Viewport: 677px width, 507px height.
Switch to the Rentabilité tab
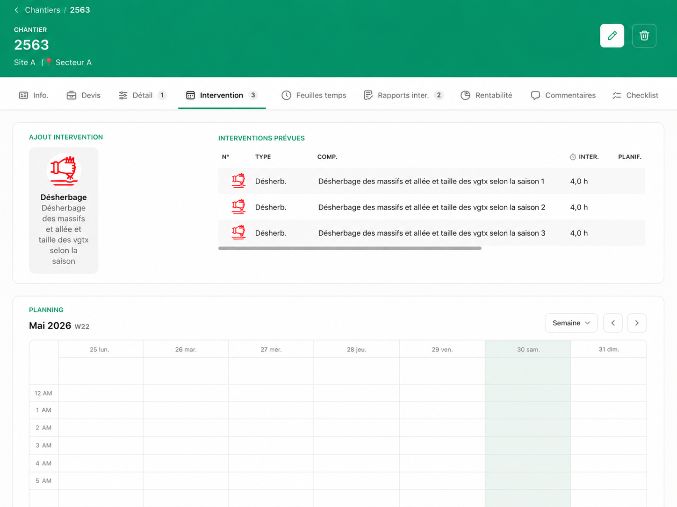(x=486, y=95)
